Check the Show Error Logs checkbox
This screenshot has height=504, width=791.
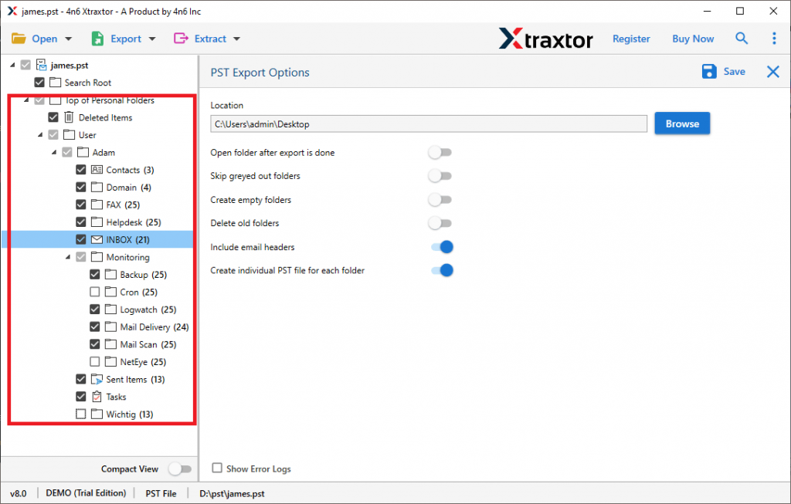click(217, 468)
